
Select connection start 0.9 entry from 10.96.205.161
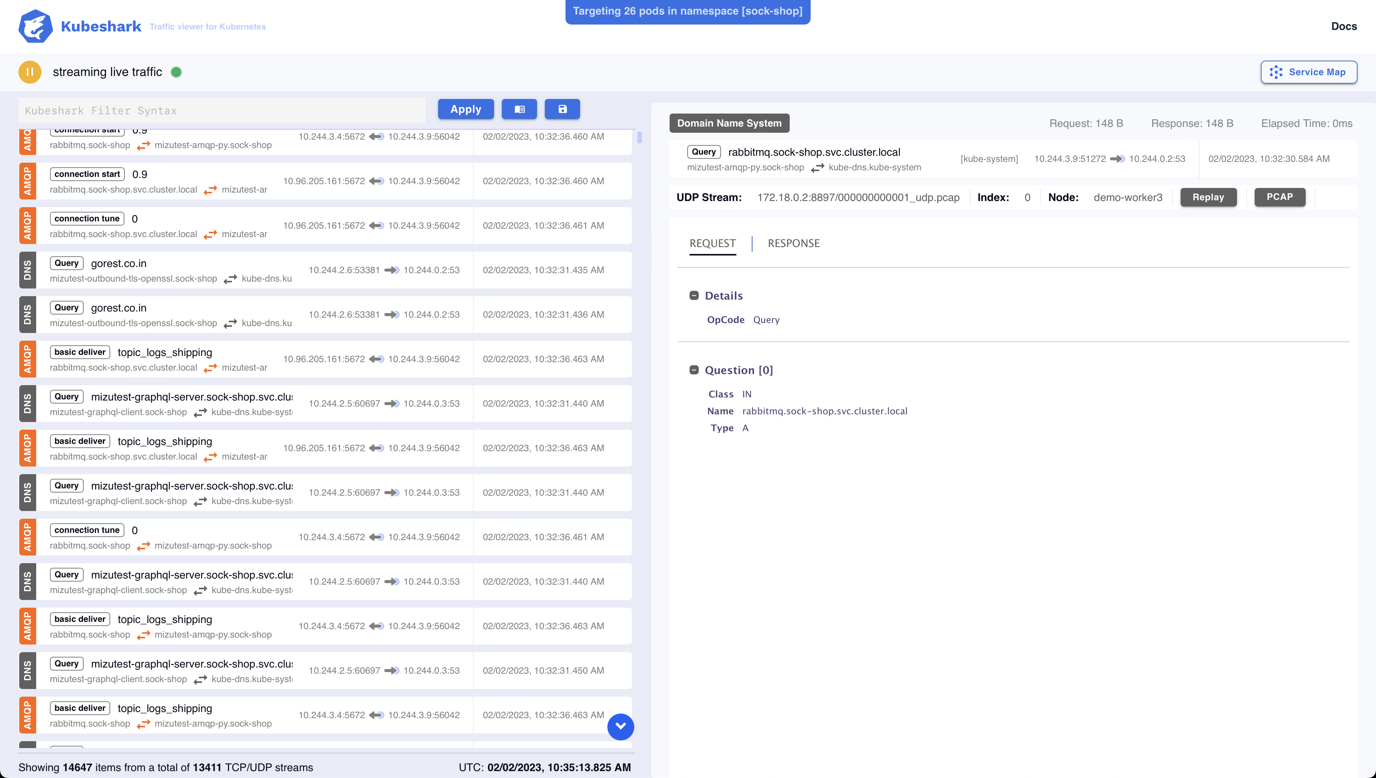[326, 181]
